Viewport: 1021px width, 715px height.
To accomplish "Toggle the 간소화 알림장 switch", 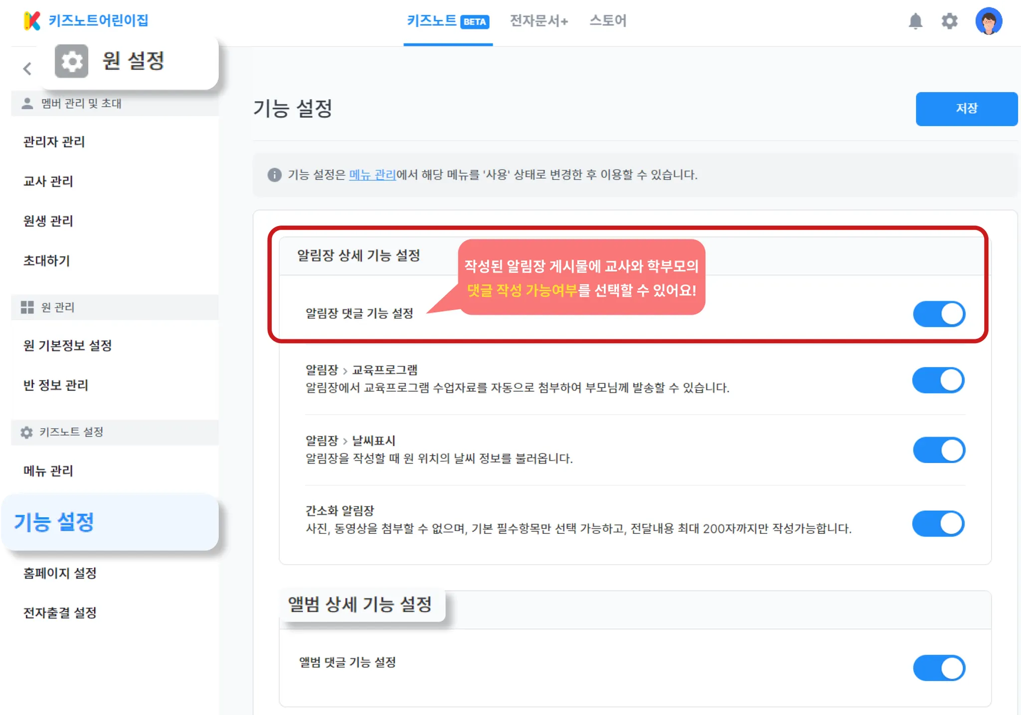I will click(x=938, y=524).
